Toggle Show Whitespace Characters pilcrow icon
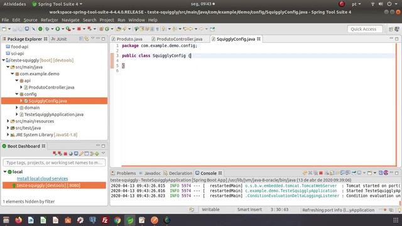 coord(158,29)
